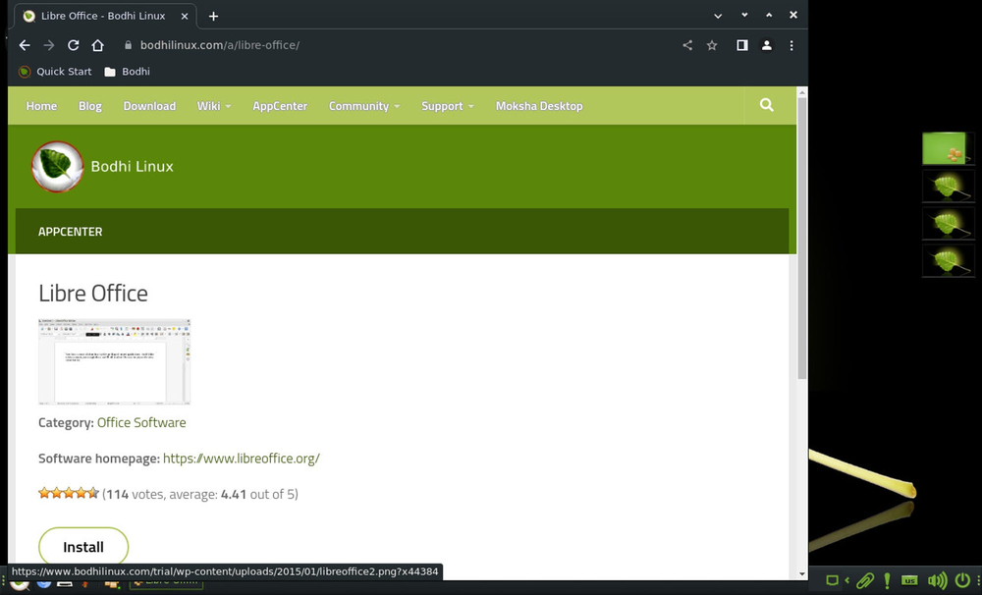Expand the Community dropdown menu
The height and width of the screenshot is (595, 982).
363,106
